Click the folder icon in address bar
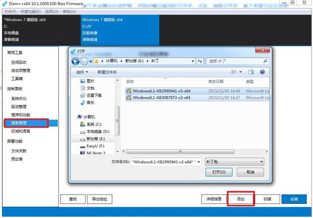 click(x=96, y=61)
